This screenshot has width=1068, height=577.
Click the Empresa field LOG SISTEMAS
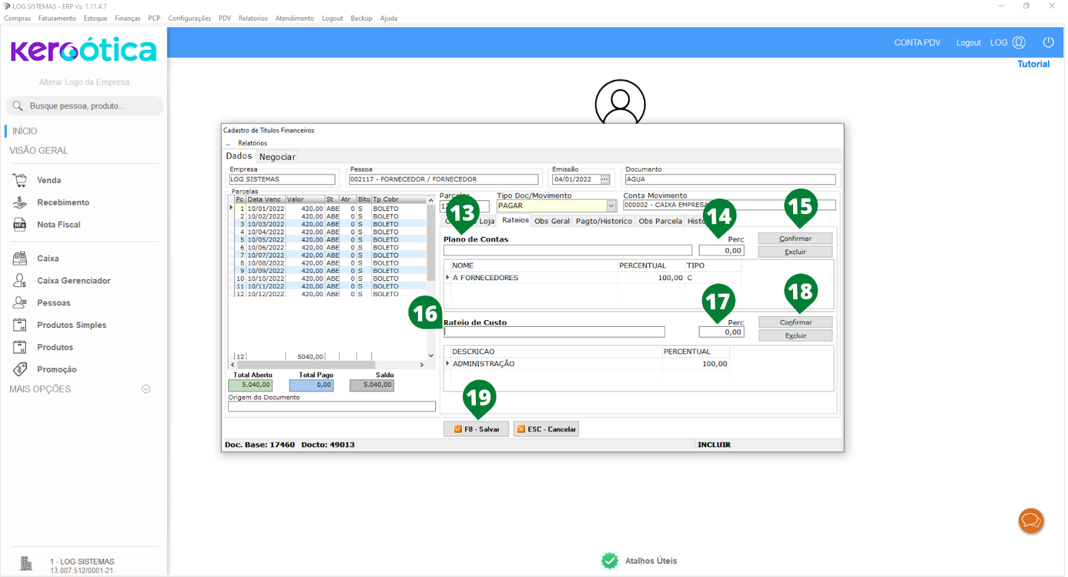point(282,179)
